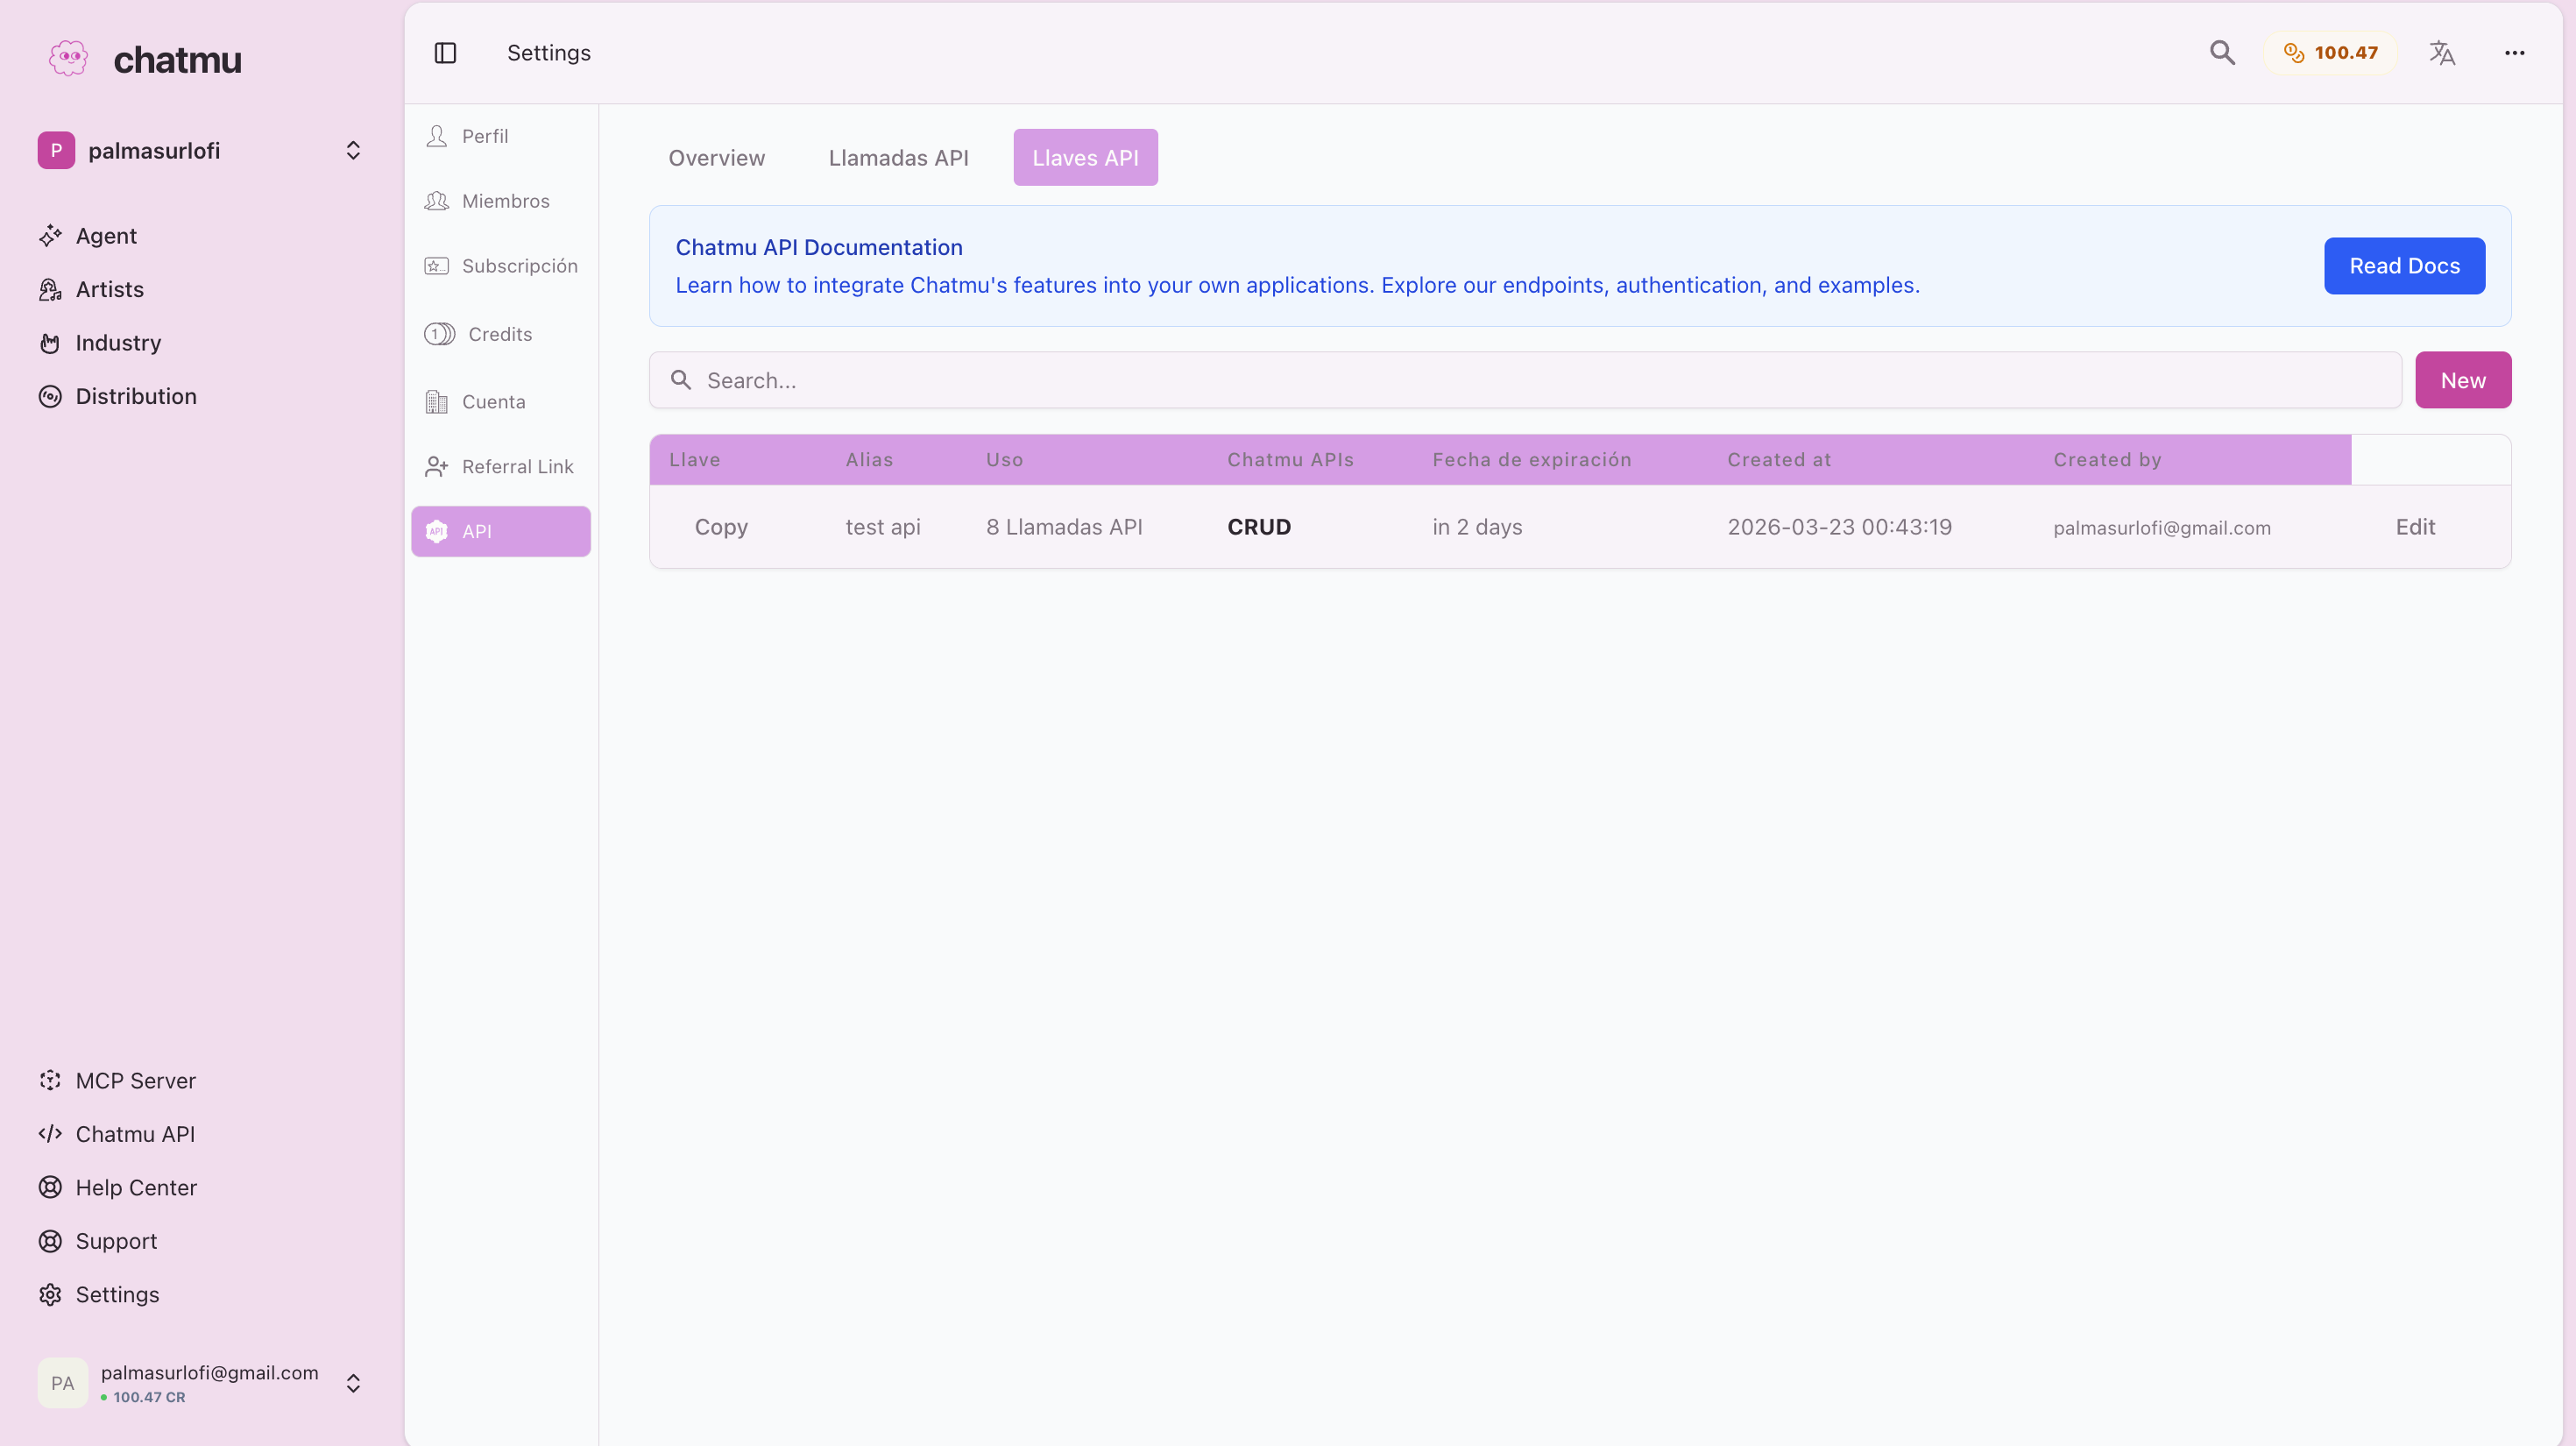Select Referral Link in settings menu
2576x1446 pixels.
[517, 466]
